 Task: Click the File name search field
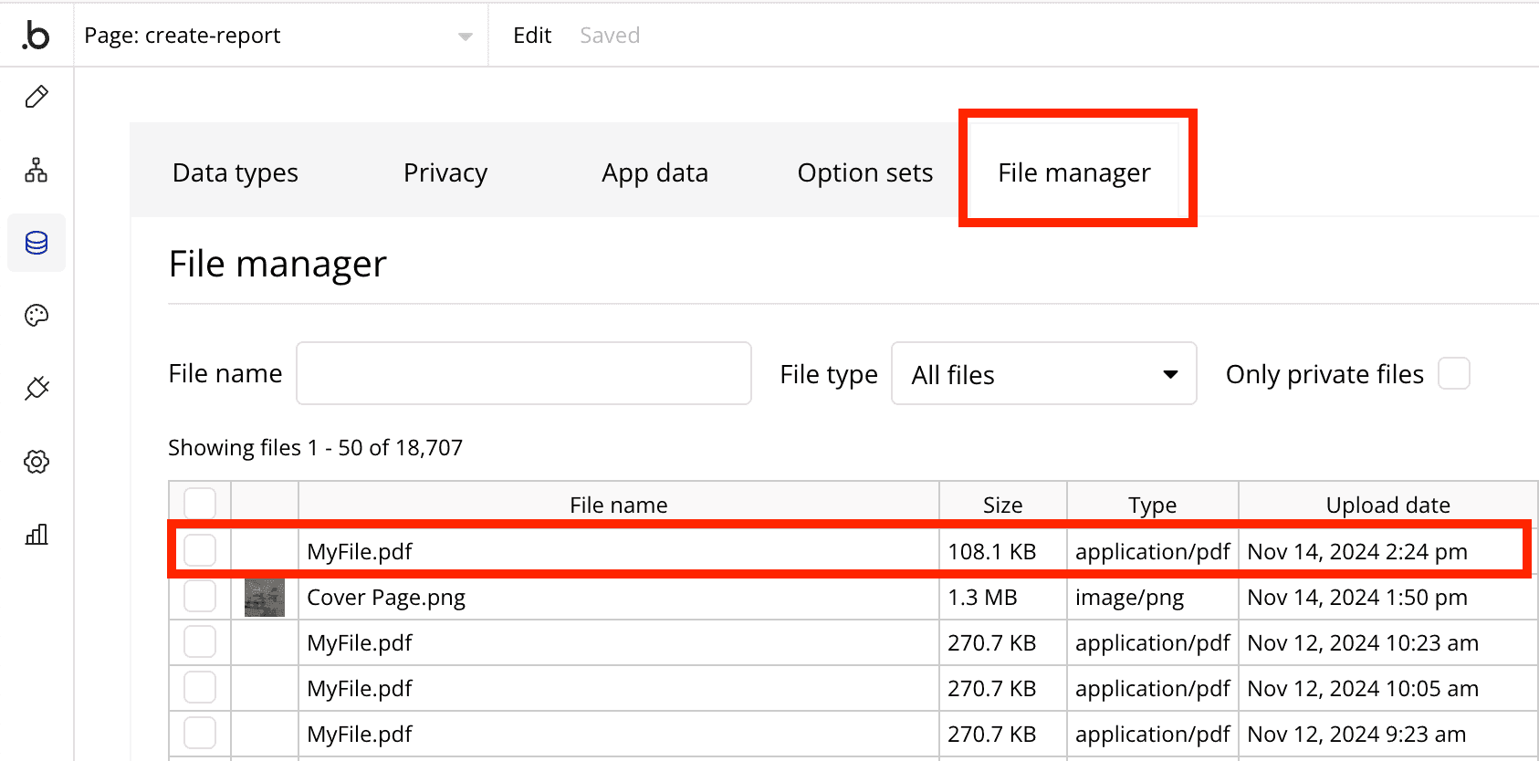tap(523, 374)
